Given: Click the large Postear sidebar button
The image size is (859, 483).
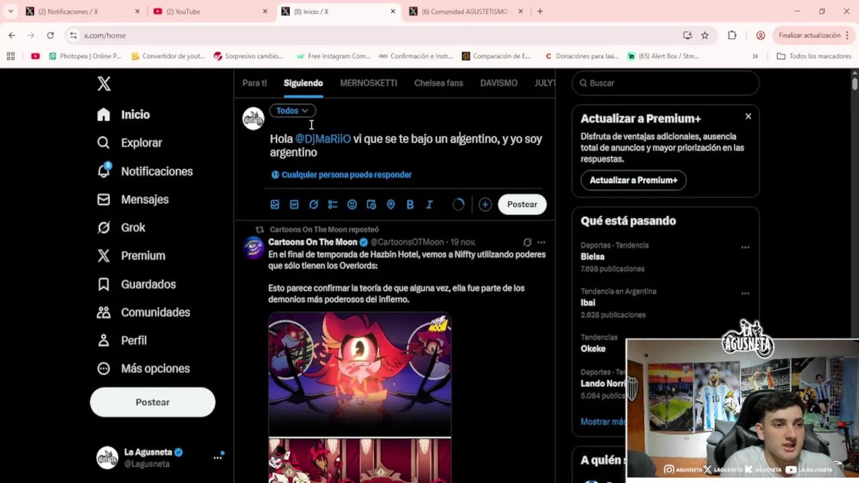Looking at the screenshot, I should pos(152,402).
